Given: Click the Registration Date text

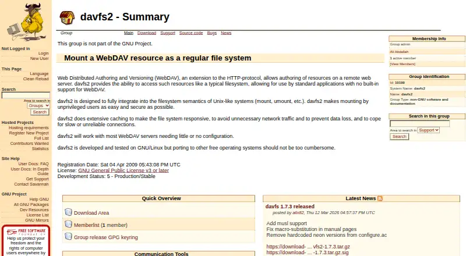Looking at the screenshot, I should click(x=119, y=165).
